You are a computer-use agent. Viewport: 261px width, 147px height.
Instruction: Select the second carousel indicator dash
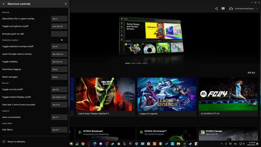tap(133, 63)
